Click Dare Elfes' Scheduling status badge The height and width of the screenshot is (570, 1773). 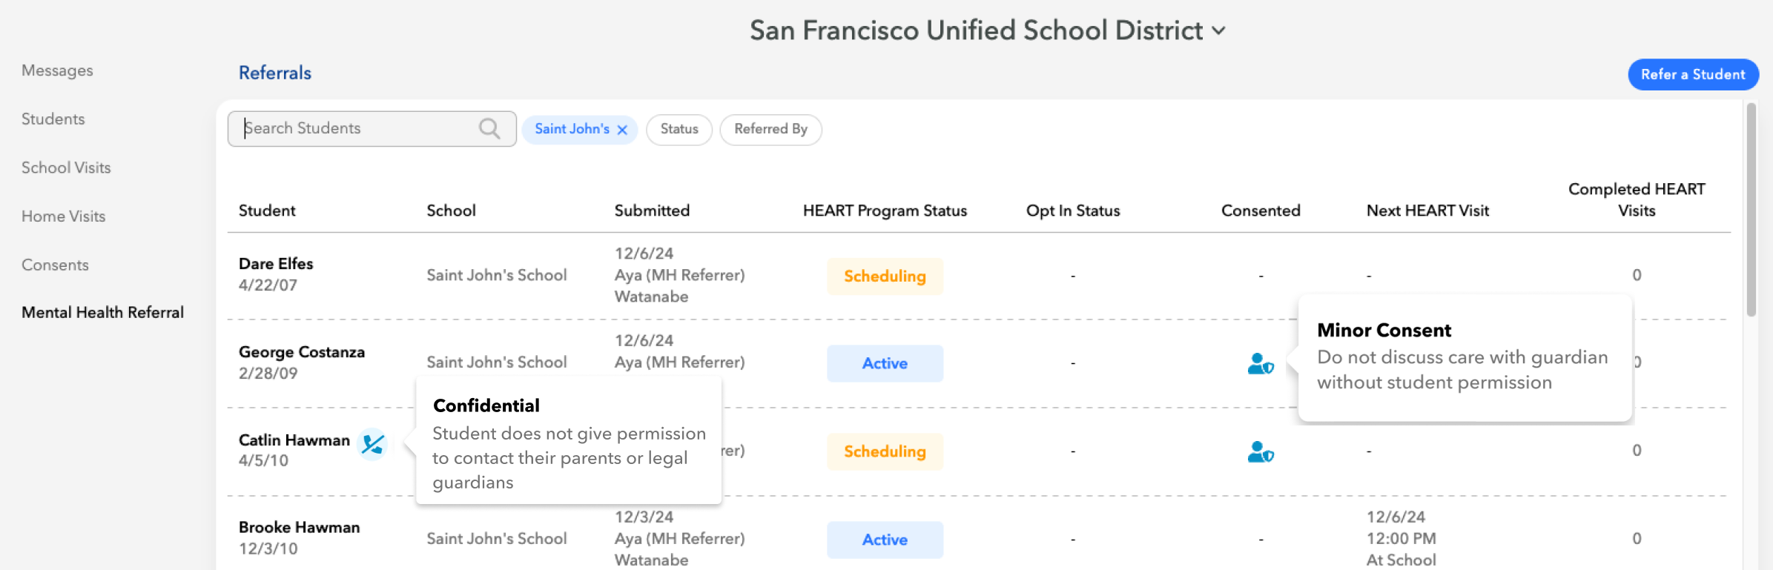[x=885, y=276]
